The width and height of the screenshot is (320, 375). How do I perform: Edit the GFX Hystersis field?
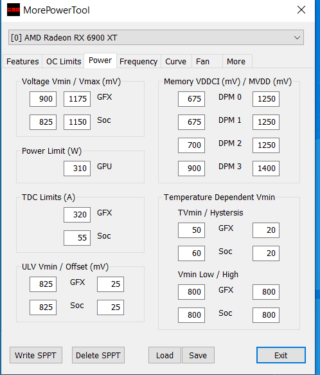(x=266, y=230)
